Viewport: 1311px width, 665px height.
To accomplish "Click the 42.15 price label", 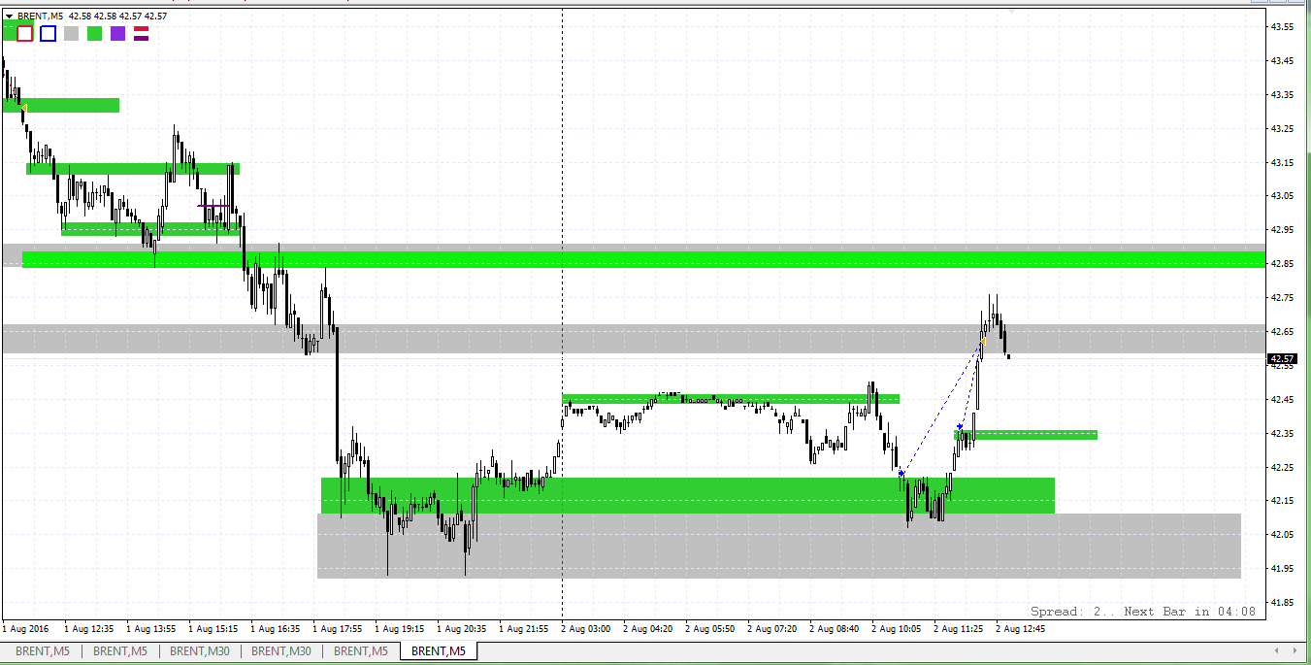I will (x=1282, y=501).
